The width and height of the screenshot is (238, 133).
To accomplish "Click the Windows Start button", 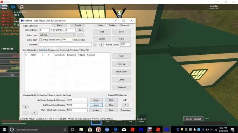I will 4,130.
